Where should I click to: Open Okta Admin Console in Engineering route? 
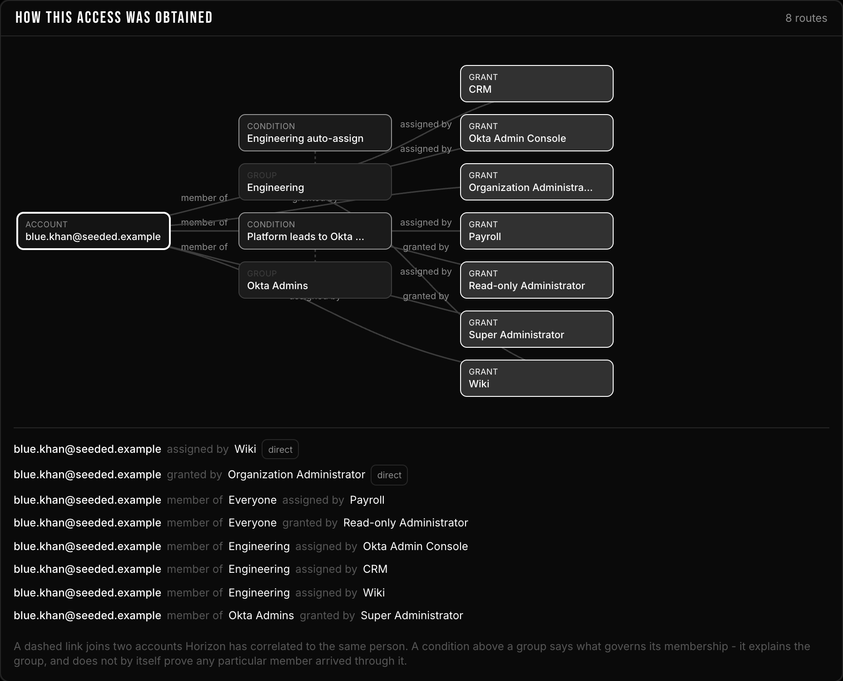pyautogui.click(x=415, y=546)
